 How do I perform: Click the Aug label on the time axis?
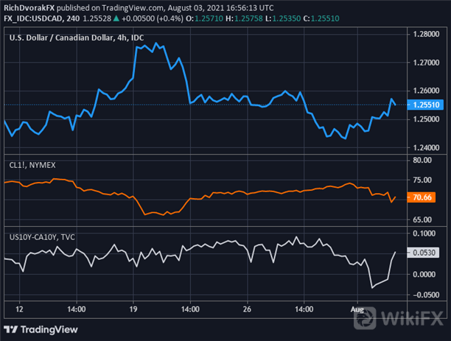point(355,309)
